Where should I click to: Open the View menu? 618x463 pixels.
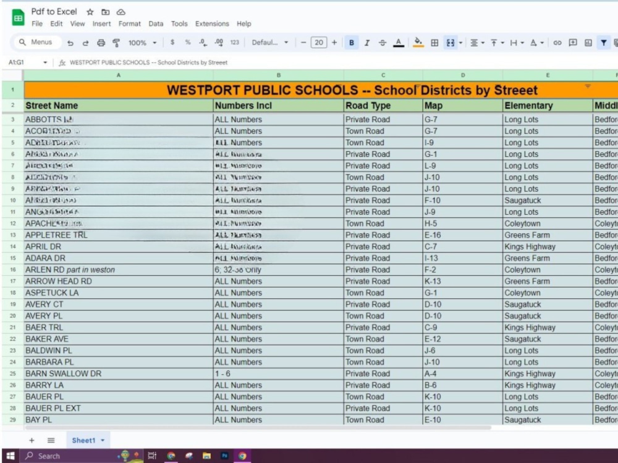point(77,23)
